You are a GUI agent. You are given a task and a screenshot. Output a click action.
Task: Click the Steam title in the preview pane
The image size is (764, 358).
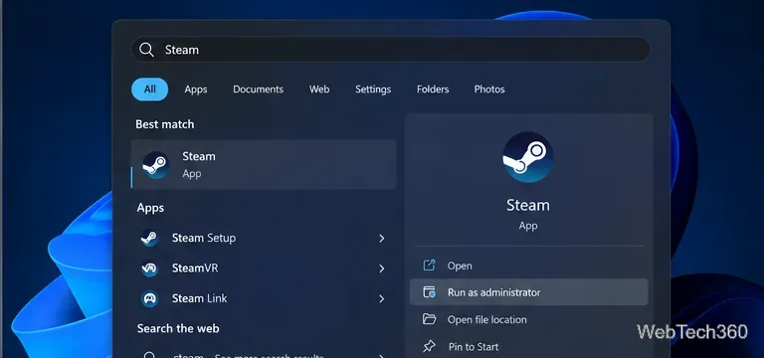pos(527,205)
